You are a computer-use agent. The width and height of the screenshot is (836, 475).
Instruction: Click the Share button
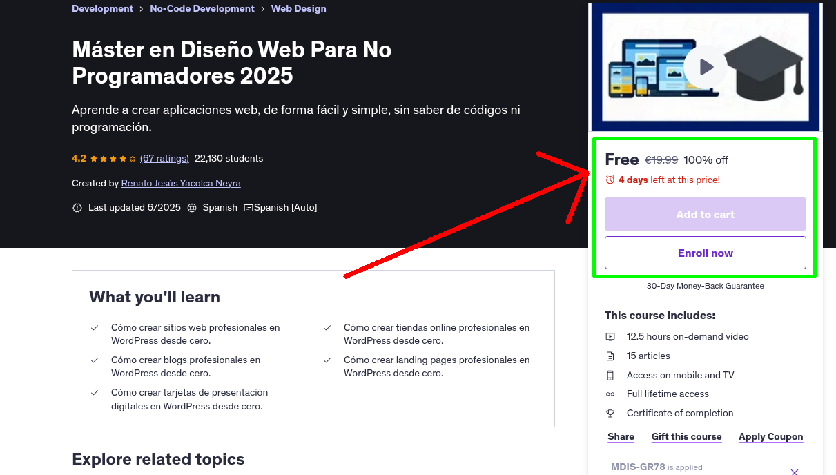[621, 436]
